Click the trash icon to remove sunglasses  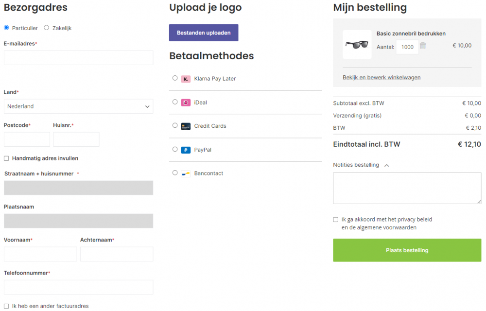click(x=423, y=46)
